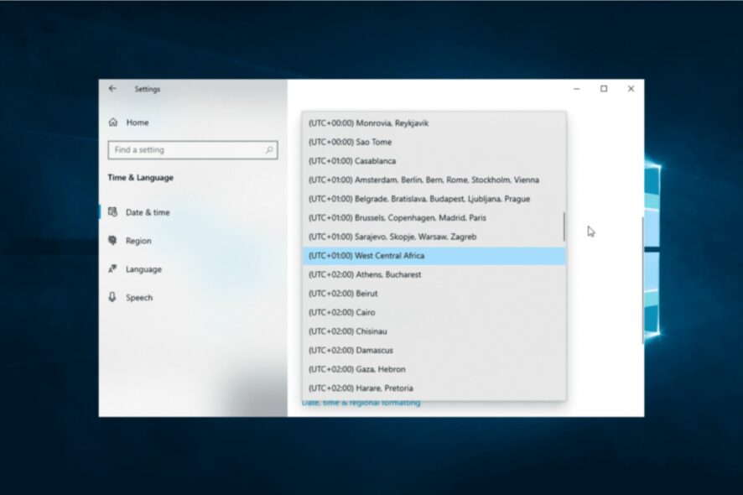
Task: Select (UTC+01:00) Brussels, Copenhagen, Madrid, Paris
Action: [x=434, y=217]
